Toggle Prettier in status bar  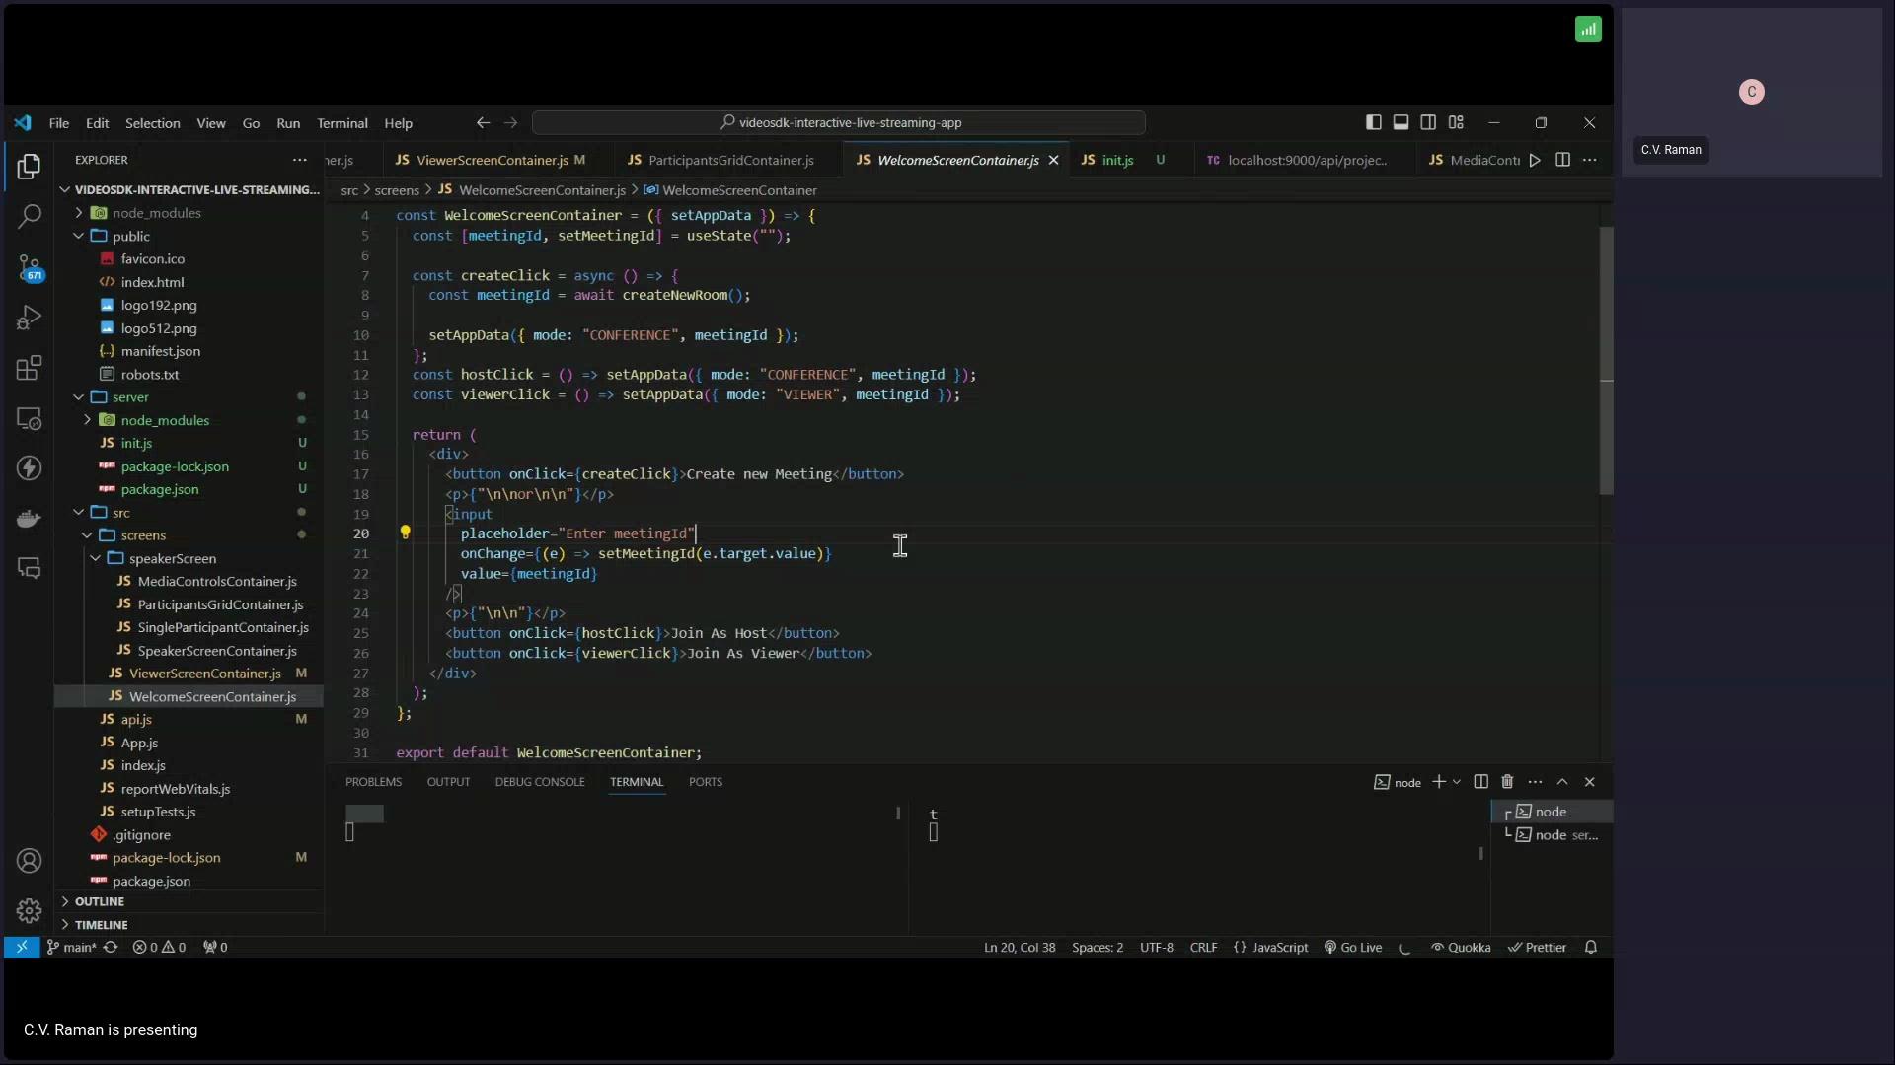coord(1537,947)
